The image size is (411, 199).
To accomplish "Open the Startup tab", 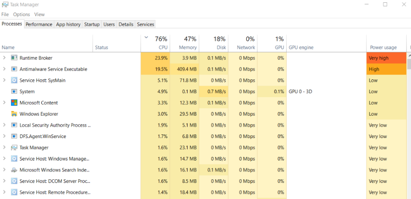I will (x=92, y=24).
